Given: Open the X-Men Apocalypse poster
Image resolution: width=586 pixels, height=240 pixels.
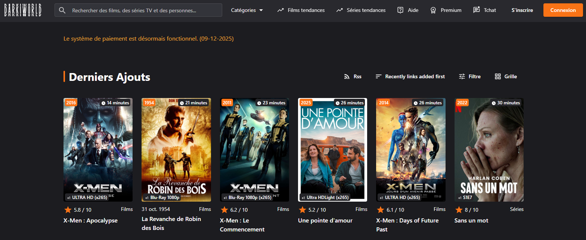Looking at the screenshot, I should pyautogui.click(x=98, y=150).
